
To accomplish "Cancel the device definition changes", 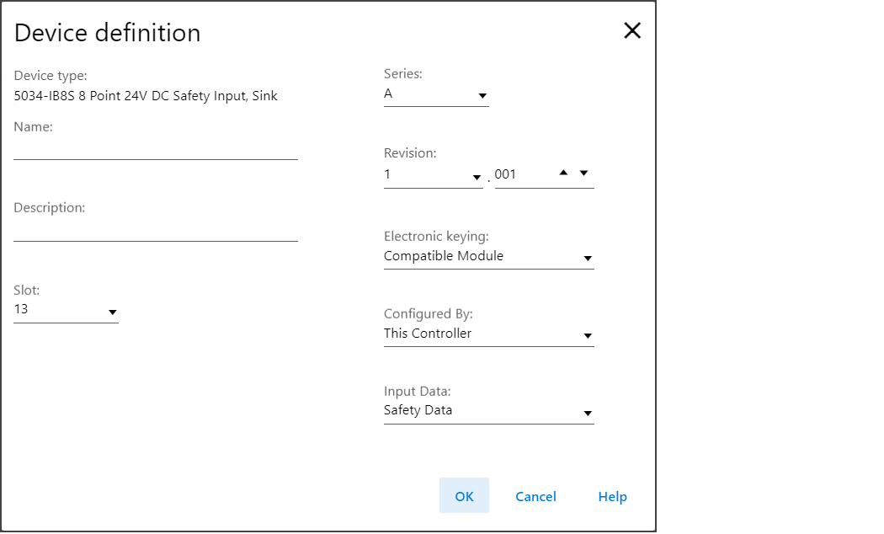I will [x=535, y=496].
